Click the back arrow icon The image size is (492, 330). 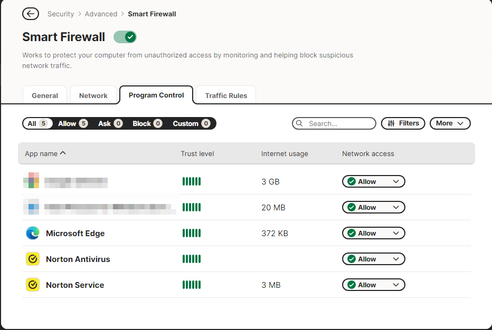(x=31, y=14)
